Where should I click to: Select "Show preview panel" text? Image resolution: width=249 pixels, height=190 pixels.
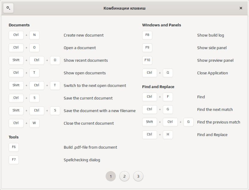(215, 60)
